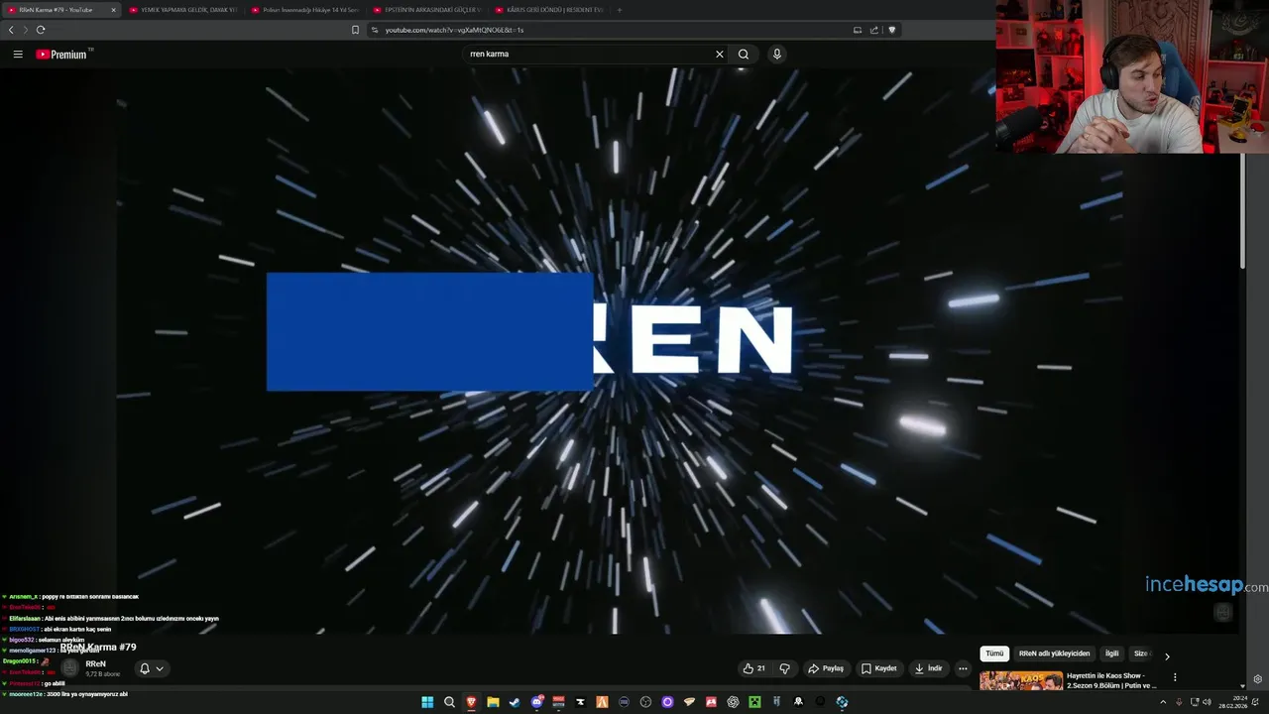Open the YouTube guide hamburger menu
The width and height of the screenshot is (1269, 714).
click(18, 55)
